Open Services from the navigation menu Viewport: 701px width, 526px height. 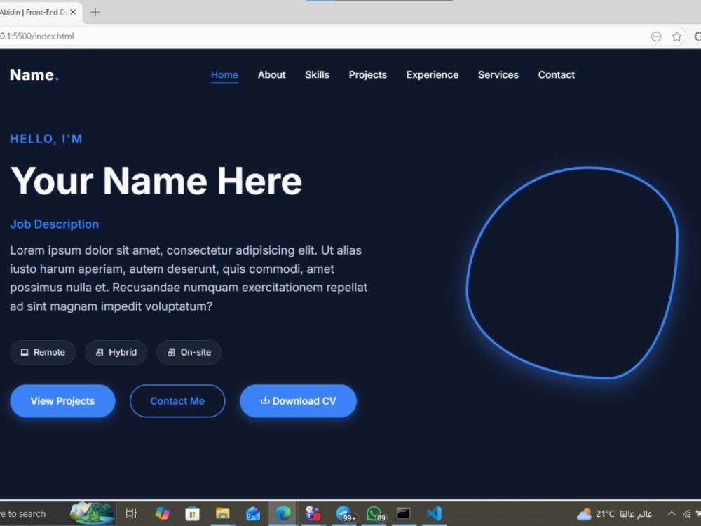point(498,75)
